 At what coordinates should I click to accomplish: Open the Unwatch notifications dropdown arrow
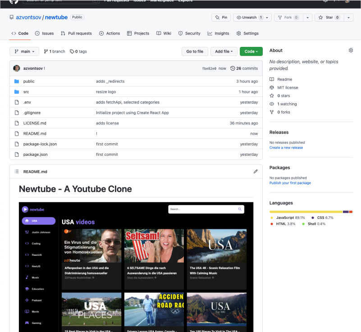(267, 18)
